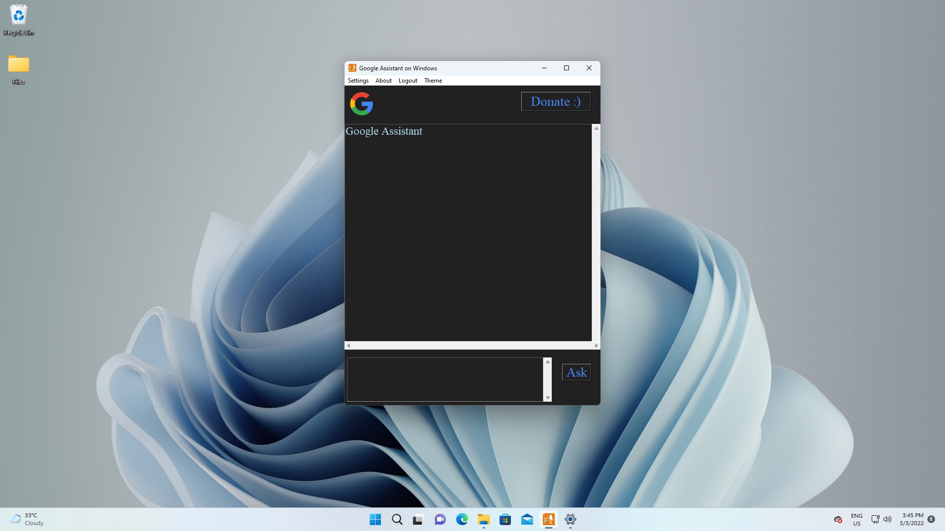The width and height of the screenshot is (945, 531).
Task: Open the Theme menu
Action: 433,81
